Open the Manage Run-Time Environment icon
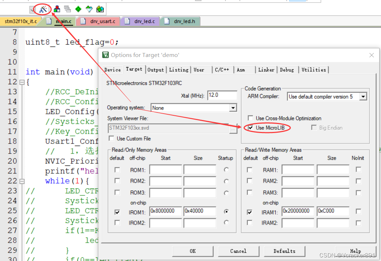The width and height of the screenshot is (381, 261). (x=78, y=9)
